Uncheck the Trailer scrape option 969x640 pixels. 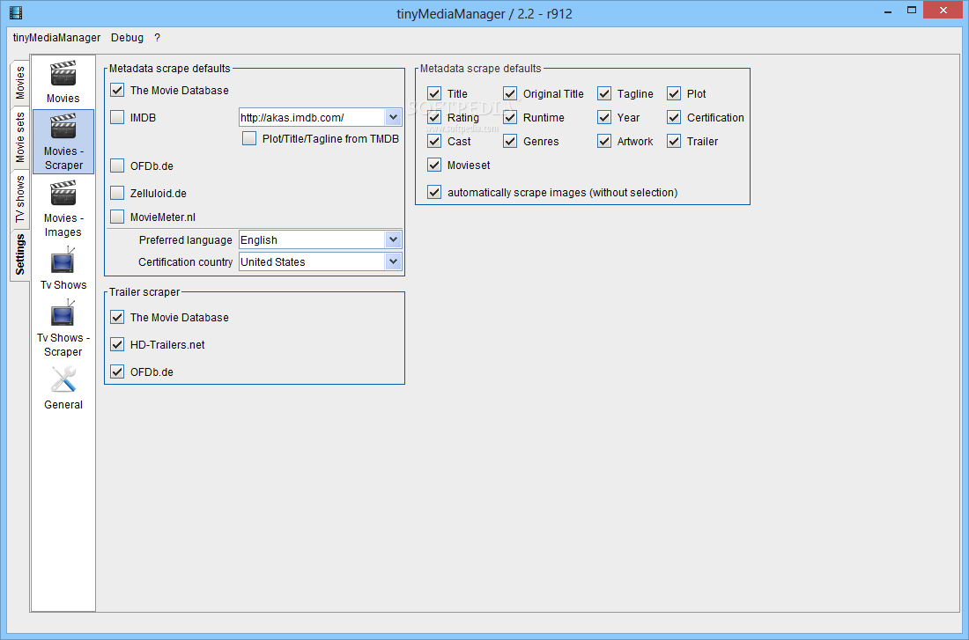[x=674, y=142]
